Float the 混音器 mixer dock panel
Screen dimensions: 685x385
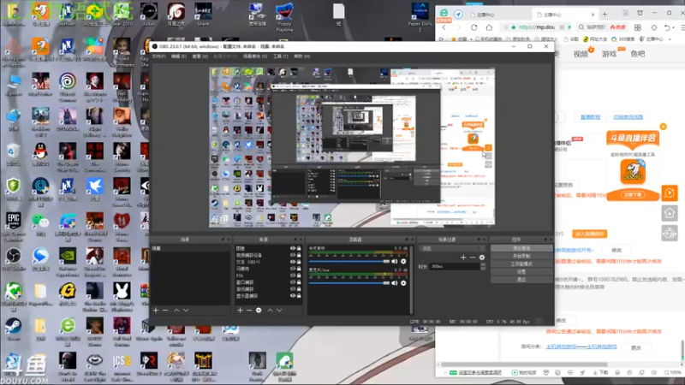click(406, 240)
